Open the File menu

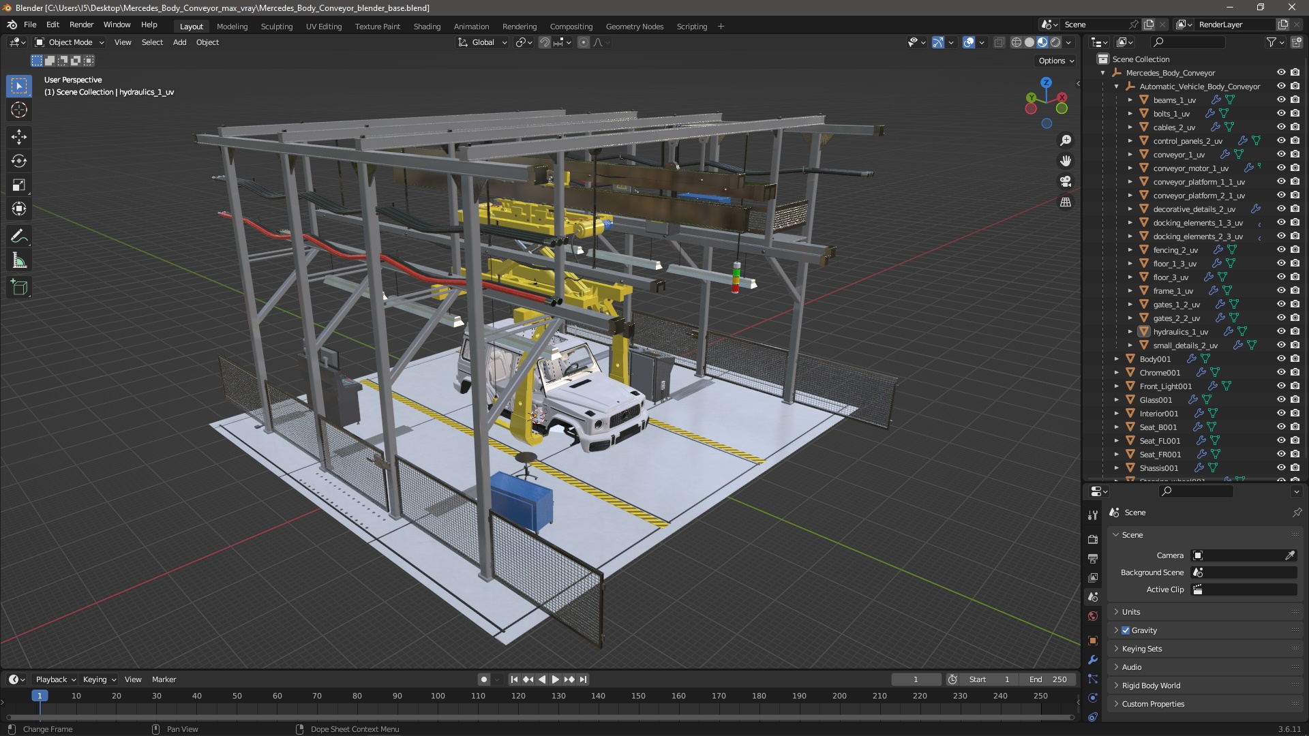tap(30, 25)
